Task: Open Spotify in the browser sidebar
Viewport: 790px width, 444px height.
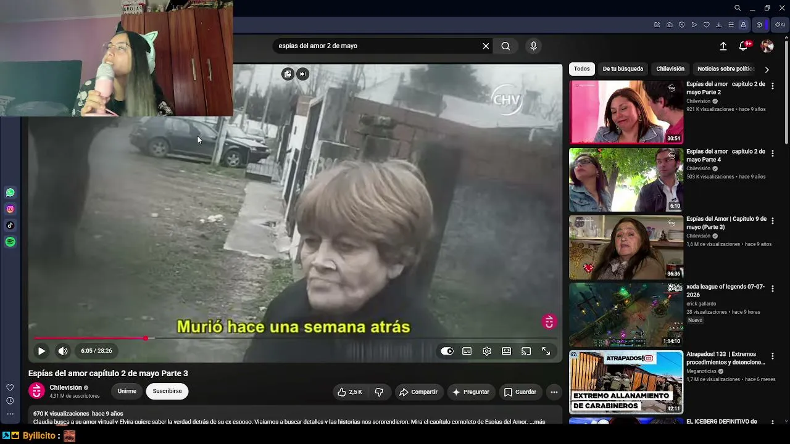Action: coord(10,242)
